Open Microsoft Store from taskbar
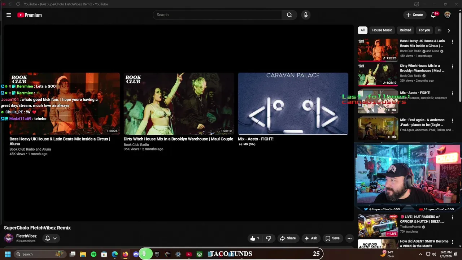This screenshot has height=260, width=462. coord(104,254)
